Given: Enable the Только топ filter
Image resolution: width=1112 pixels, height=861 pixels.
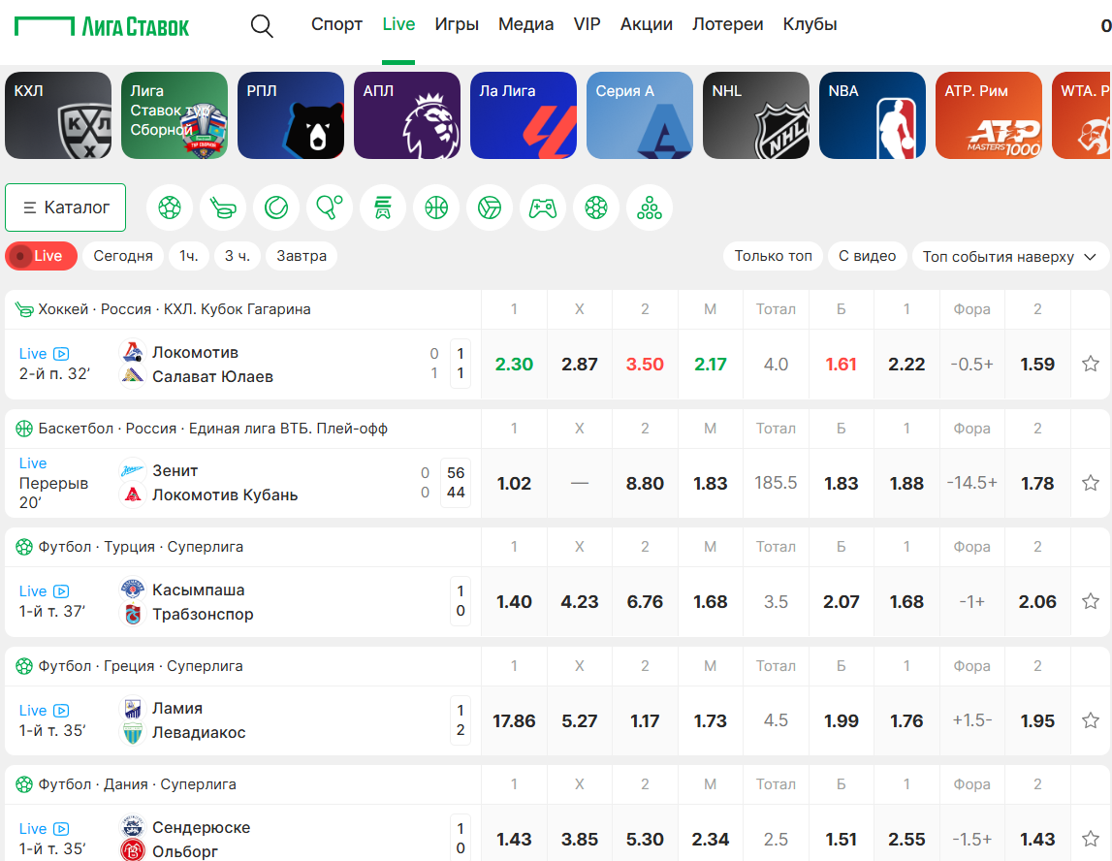Looking at the screenshot, I should click(773, 256).
